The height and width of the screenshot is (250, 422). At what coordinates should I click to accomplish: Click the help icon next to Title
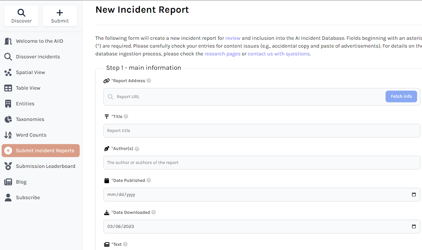pos(126,116)
